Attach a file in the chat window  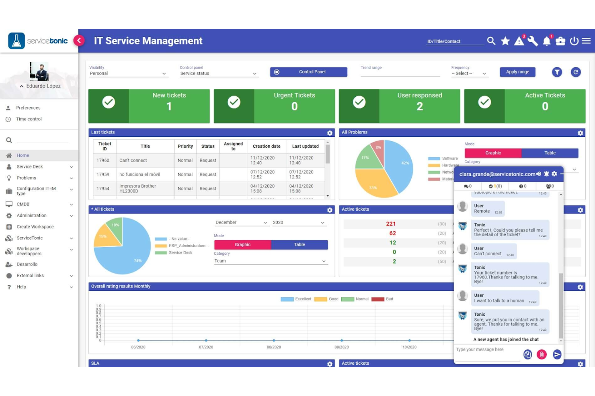tap(542, 354)
